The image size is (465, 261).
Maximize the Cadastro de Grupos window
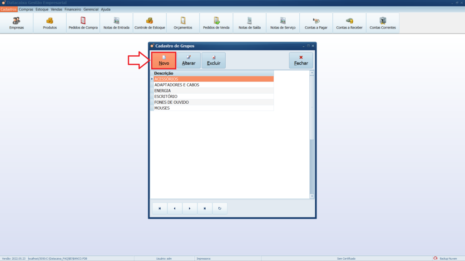tap(308, 46)
